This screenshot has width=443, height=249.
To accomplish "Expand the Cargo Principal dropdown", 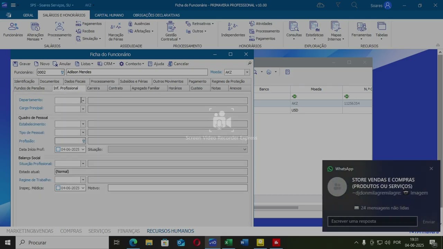I will 83,109.
